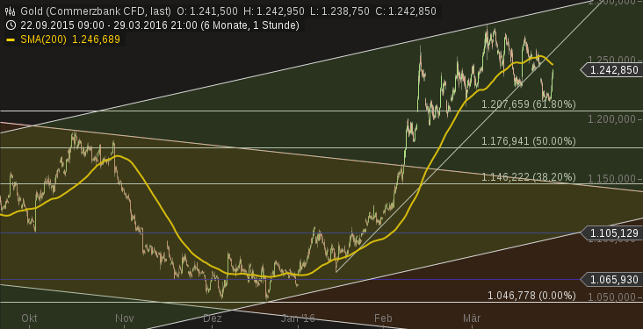Click the yellow SMA(200) legend swatch
The width and height of the screenshot is (643, 329).
11,39
